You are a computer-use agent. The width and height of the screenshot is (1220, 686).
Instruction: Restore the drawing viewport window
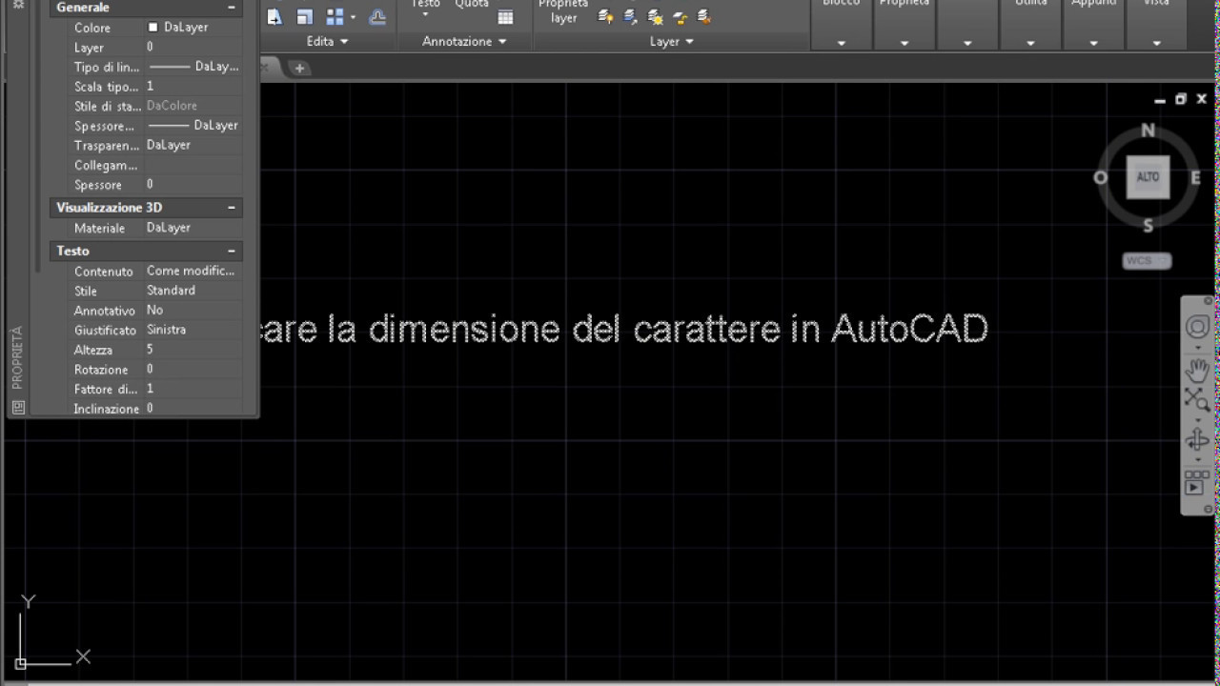click(x=1180, y=99)
